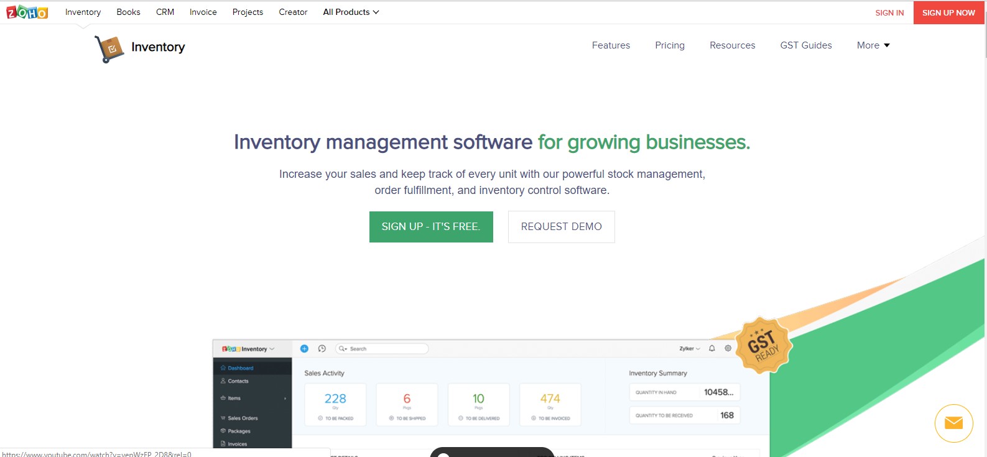Open the search filter dropdown magnifier

pos(343,349)
